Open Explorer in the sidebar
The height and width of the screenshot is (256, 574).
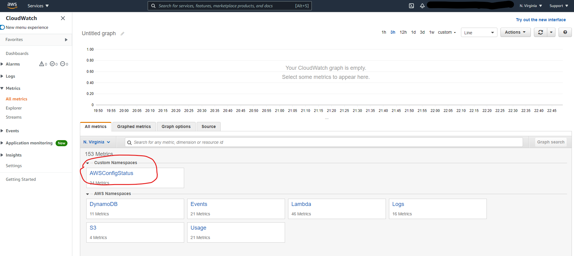pyautogui.click(x=14, y=108)
